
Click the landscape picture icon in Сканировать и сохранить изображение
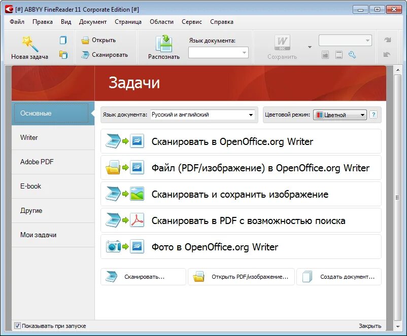(137, 194)
